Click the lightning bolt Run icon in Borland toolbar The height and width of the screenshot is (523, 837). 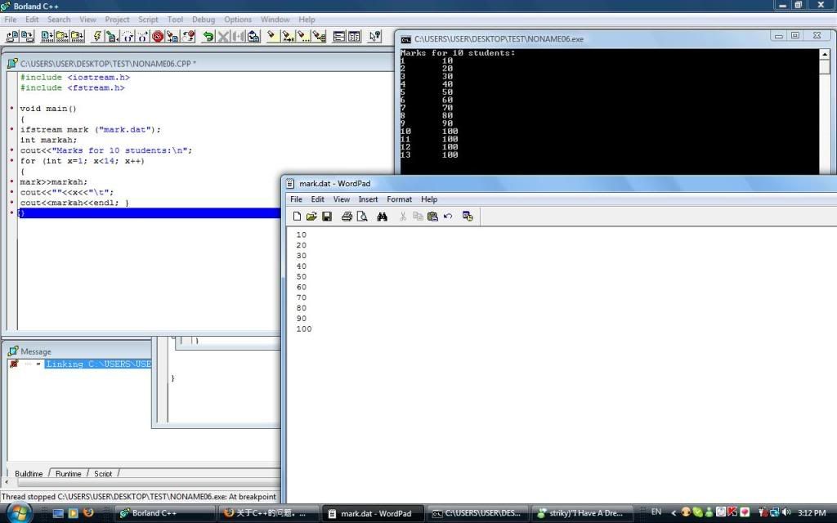[97, 36]
